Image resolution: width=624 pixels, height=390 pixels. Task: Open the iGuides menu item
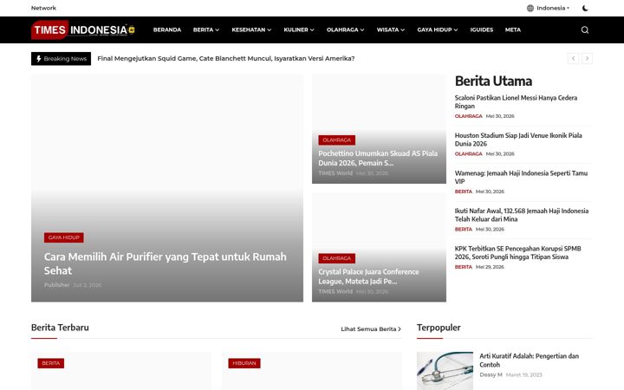tap(482, 29)
